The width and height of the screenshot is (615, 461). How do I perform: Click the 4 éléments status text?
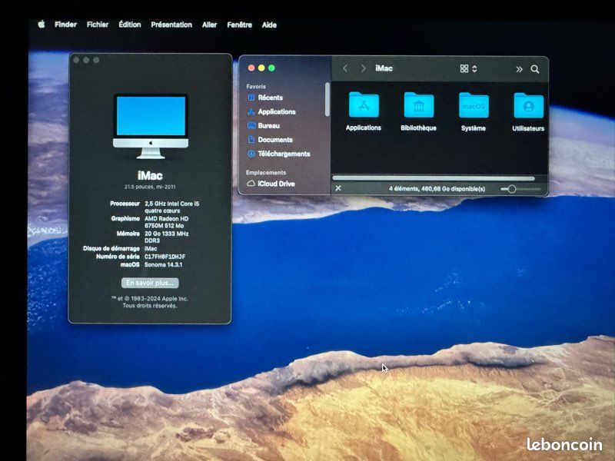click(x=437, y=189)
